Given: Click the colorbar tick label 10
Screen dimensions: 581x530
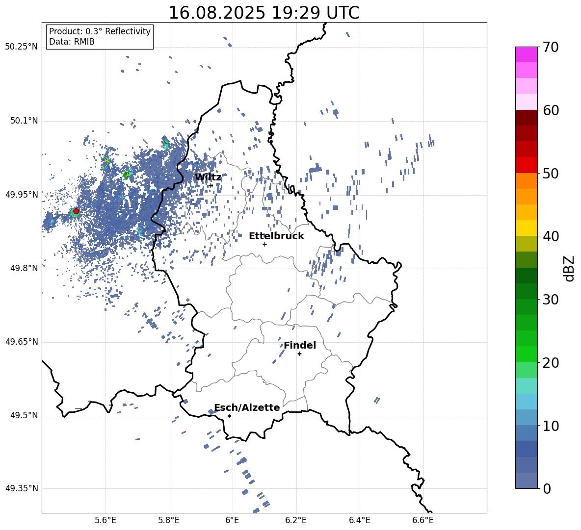Looking at the screenshot, I should (551, 426).
